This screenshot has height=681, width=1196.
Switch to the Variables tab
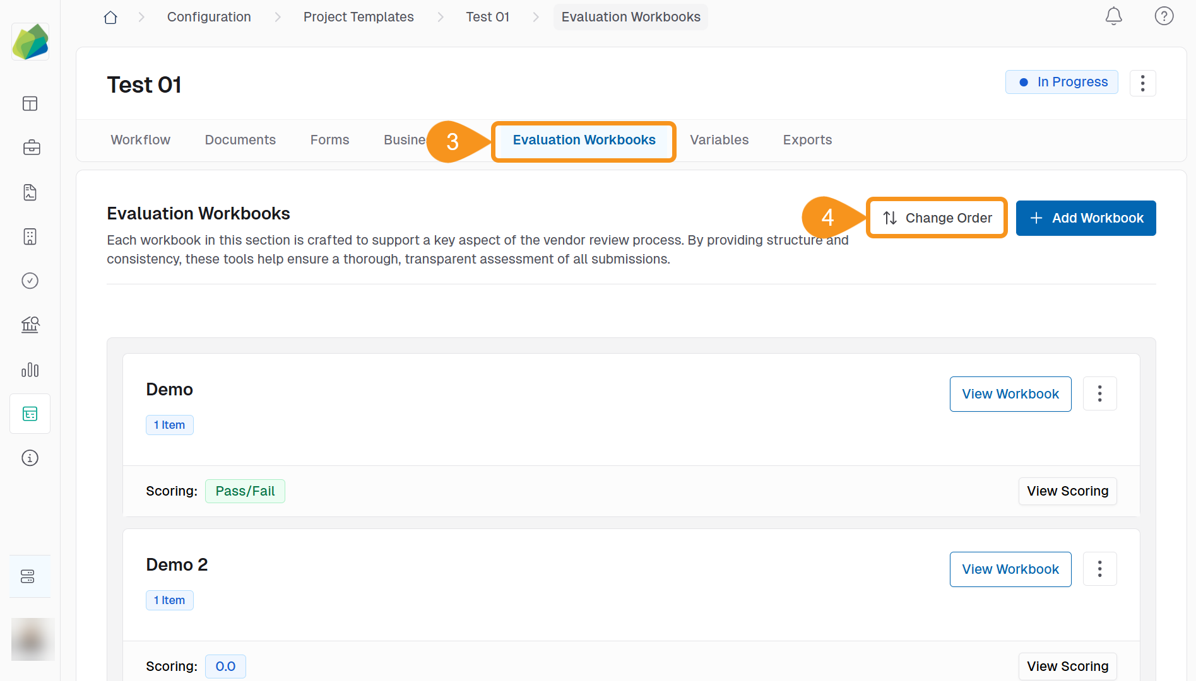coord(719,140)
